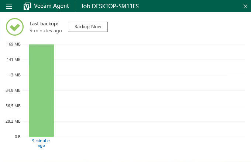The image size is (251, 162).
Task: Click the 169 MB axis label
Action: click(x=14, y=44)
